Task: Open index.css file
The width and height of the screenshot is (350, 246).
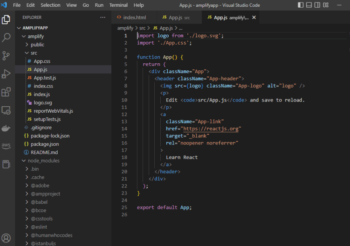Action: click(63, 86)
